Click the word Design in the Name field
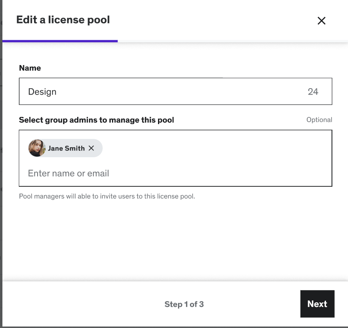Image resolution: width=348 pixels, height=328 pixels. (42, 92)
